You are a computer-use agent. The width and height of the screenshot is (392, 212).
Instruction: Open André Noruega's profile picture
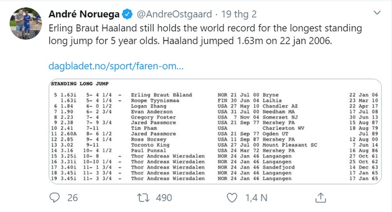pyautogui.click(x=26, y=23)
